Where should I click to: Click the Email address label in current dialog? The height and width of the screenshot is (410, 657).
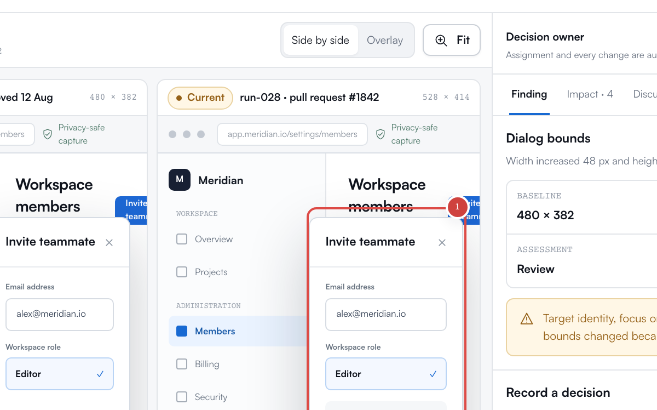[x=350, y=287]
